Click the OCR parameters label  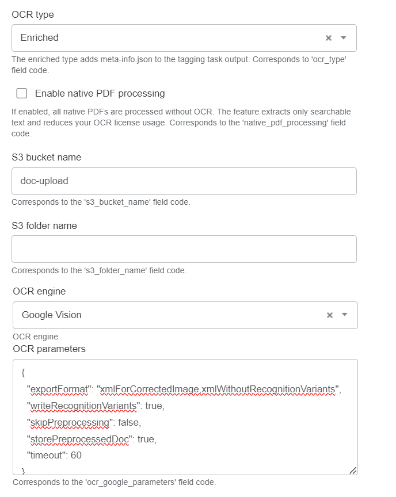(49, 349)
